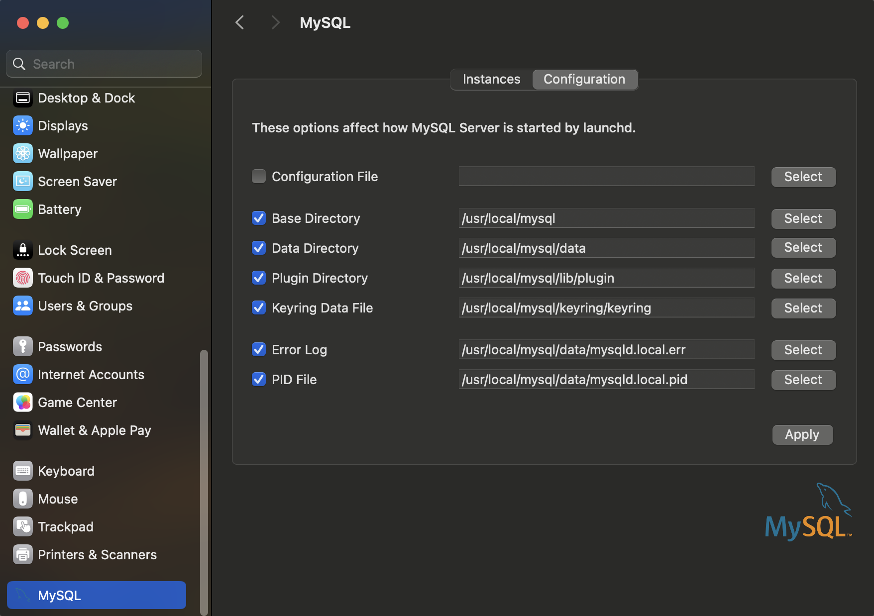Image resolution: width=874 pixels, height=616 pixels.
Task: Select the Trackpad label
Action: click(66, 527)
